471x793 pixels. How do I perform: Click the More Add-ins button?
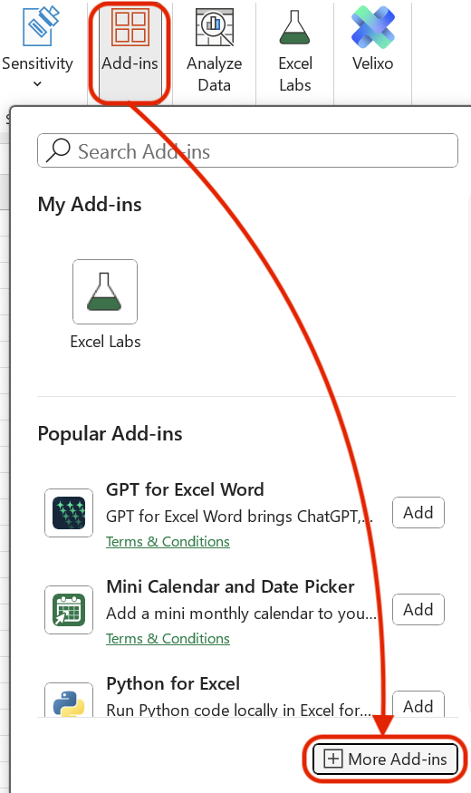[385, 759]
